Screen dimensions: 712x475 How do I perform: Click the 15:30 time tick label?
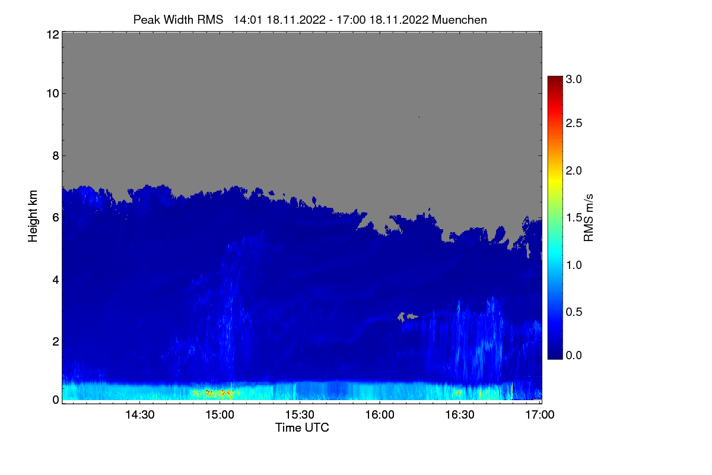pos(300,415)
